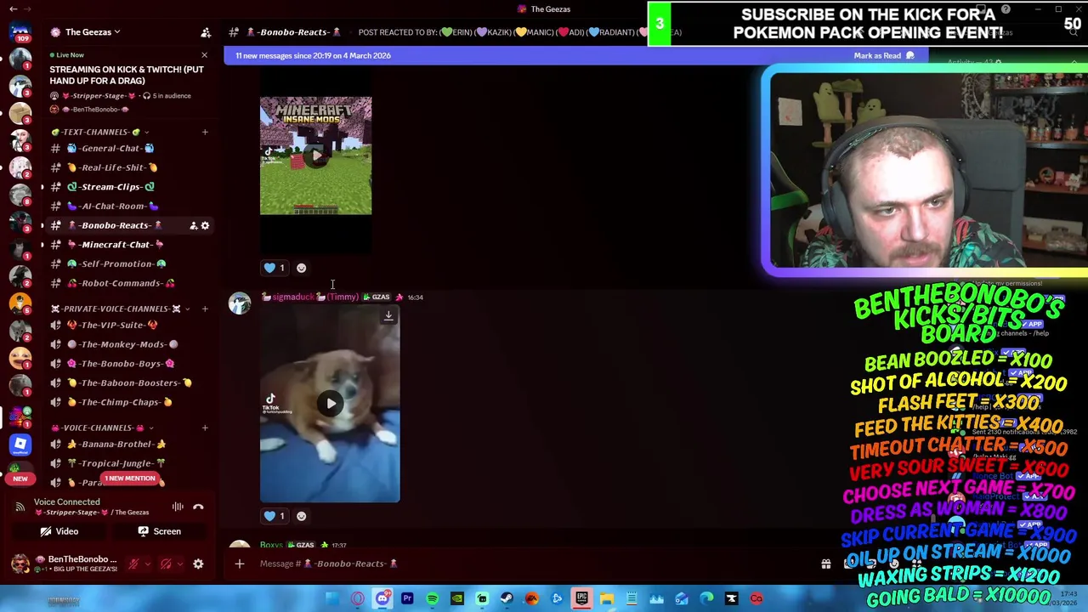1088x612 pixels.
Task: Open Epic Games Launcher taskbar icon
Action: (581, 598)
